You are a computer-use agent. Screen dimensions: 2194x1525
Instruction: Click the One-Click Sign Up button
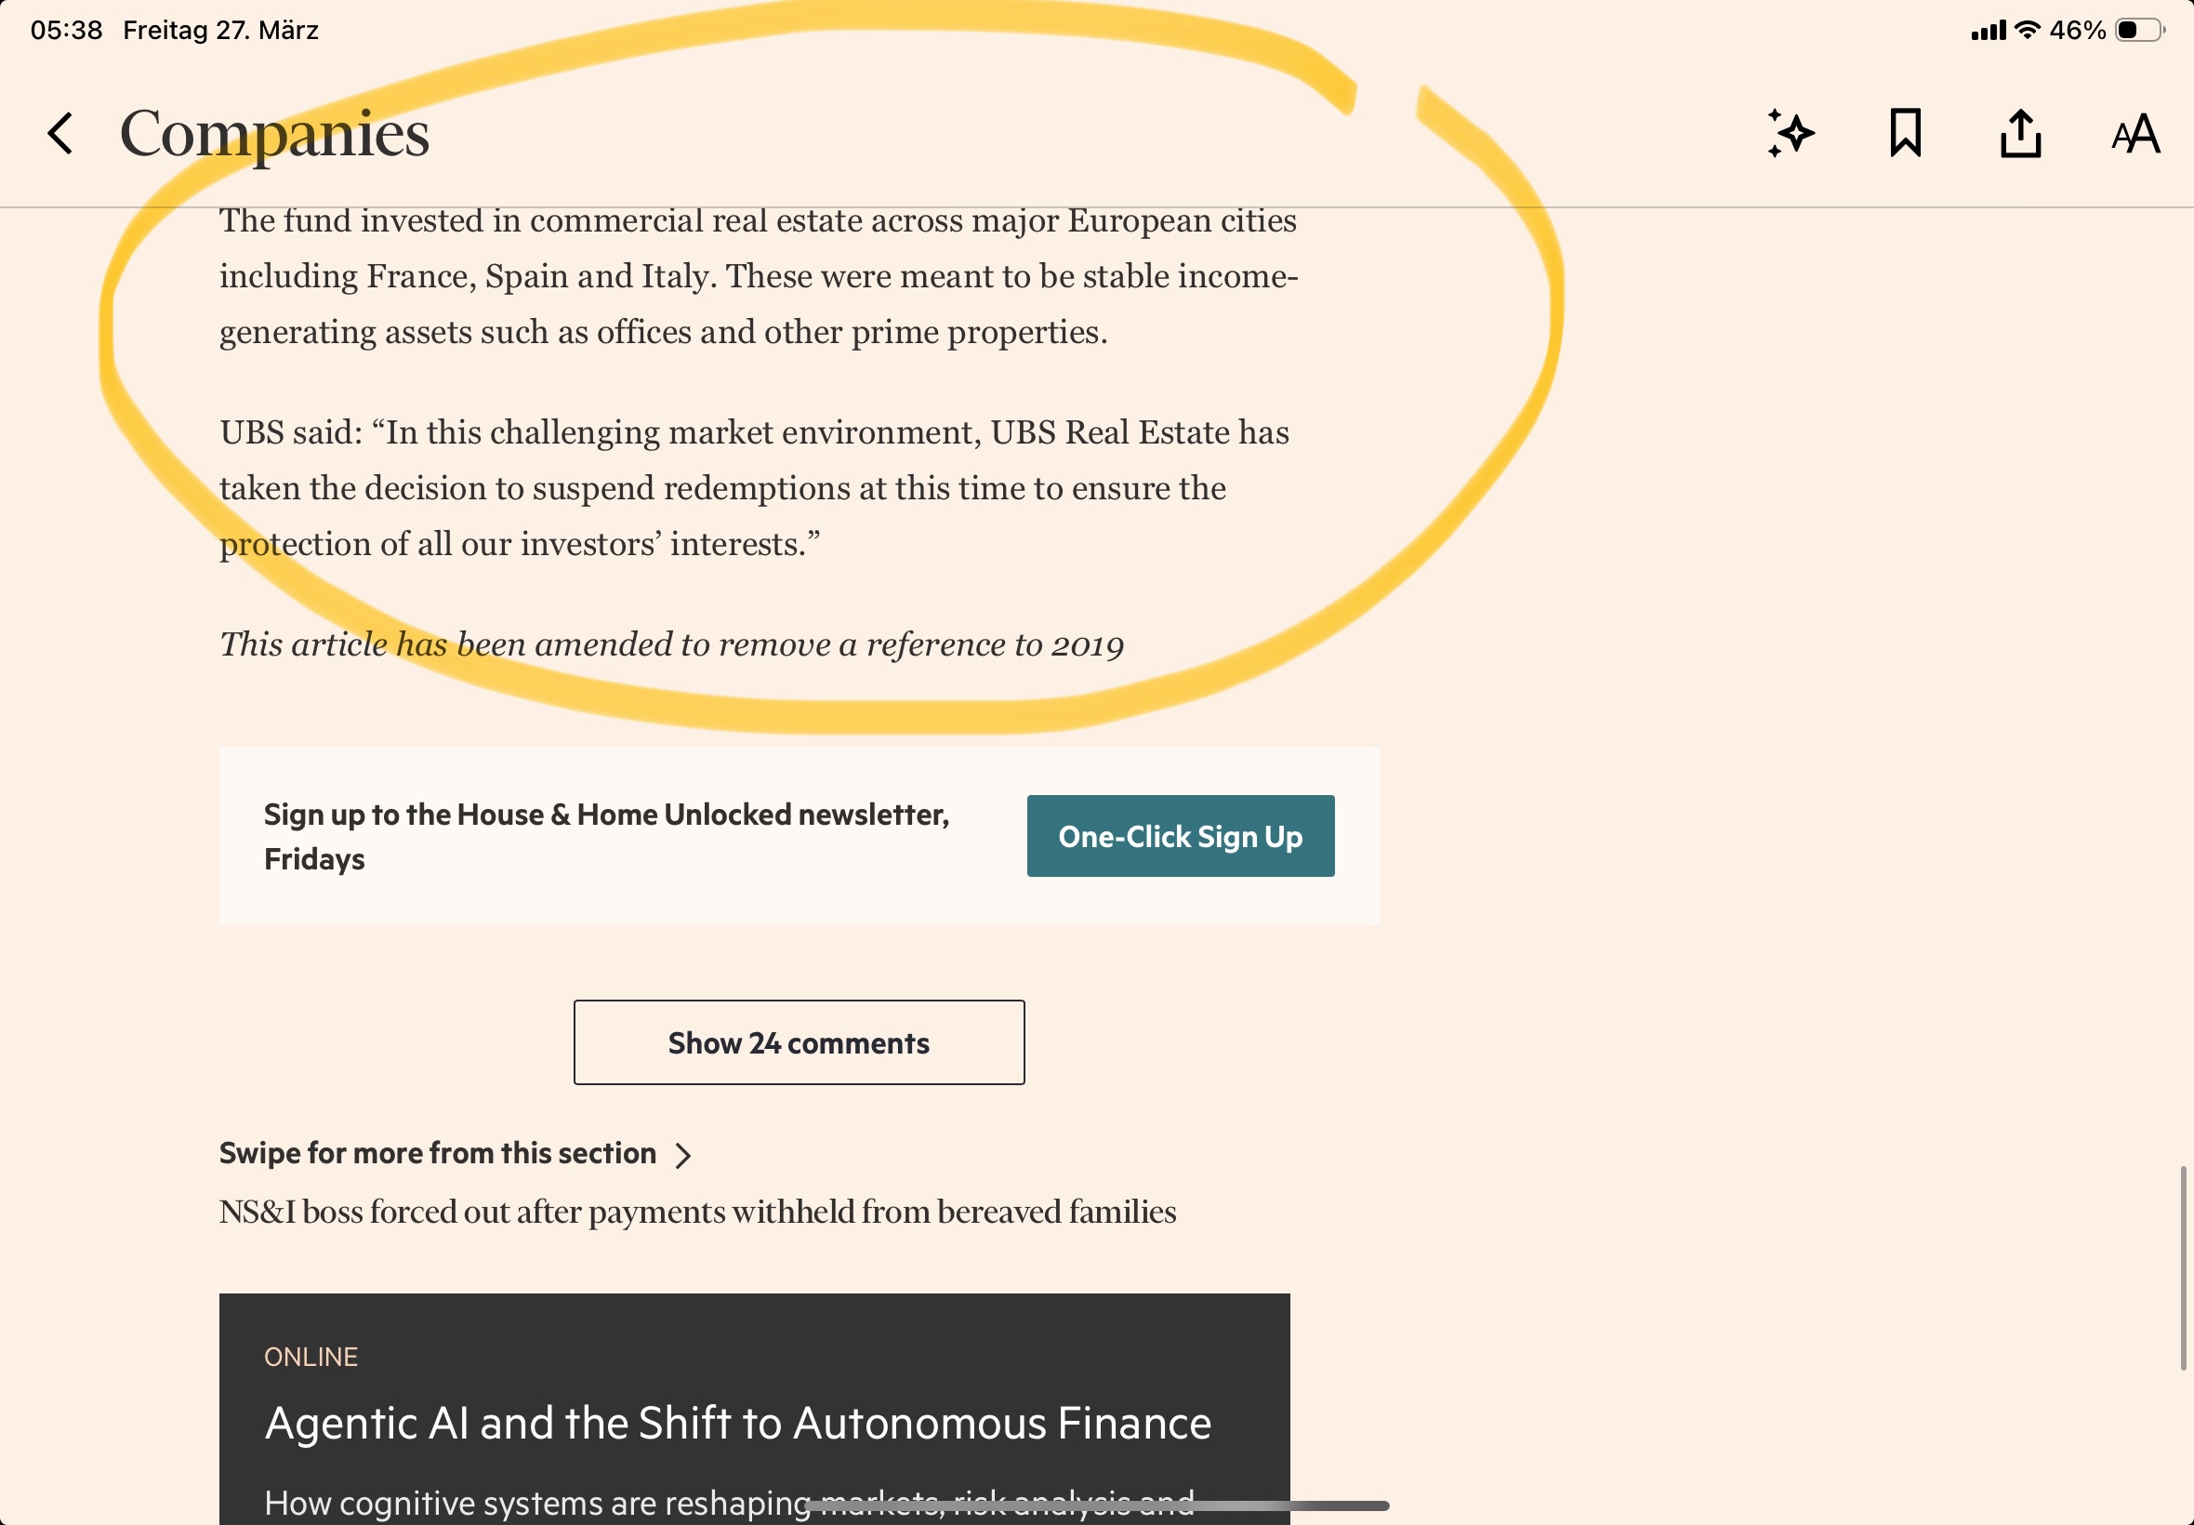point(1181,836)
